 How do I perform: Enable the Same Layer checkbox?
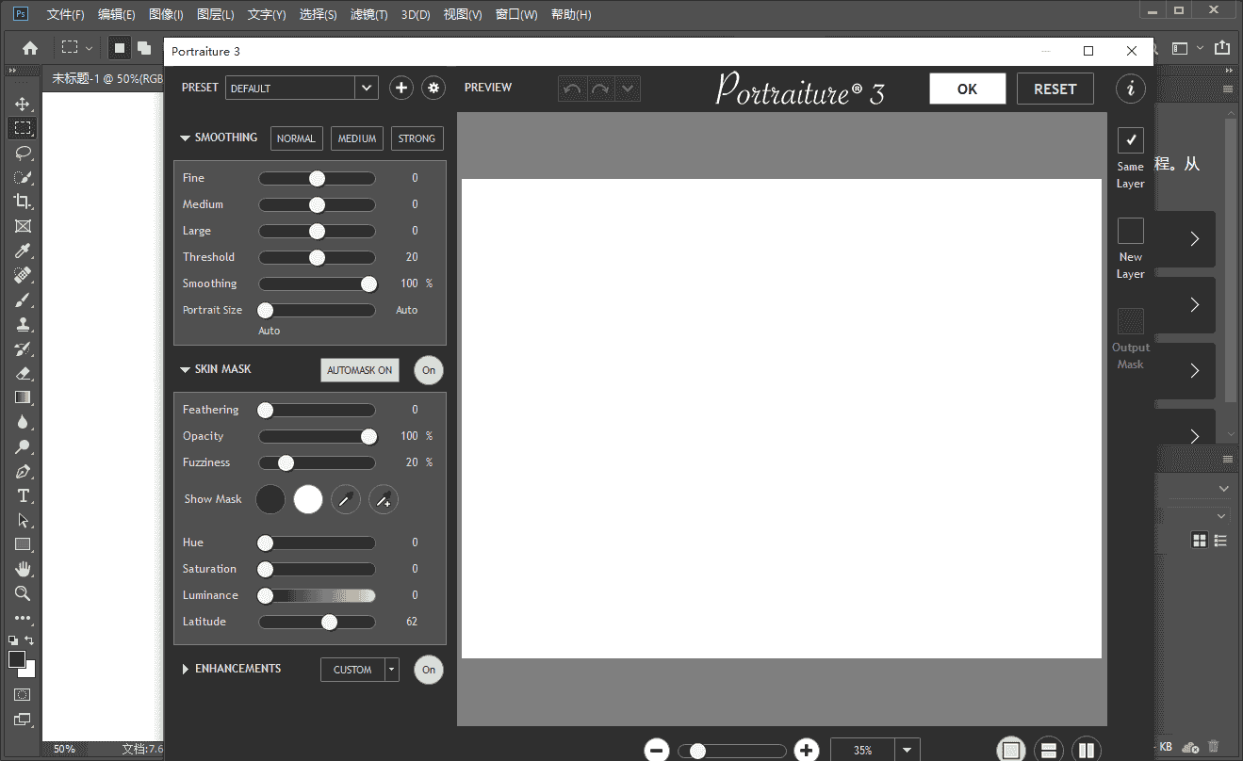pos(1130,140)
